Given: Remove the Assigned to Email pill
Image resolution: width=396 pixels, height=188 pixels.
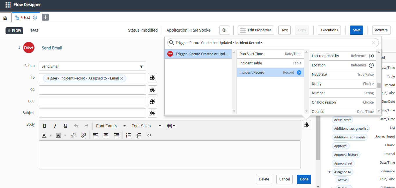Looking at the screenshot, I should click(x=122, y=78).
